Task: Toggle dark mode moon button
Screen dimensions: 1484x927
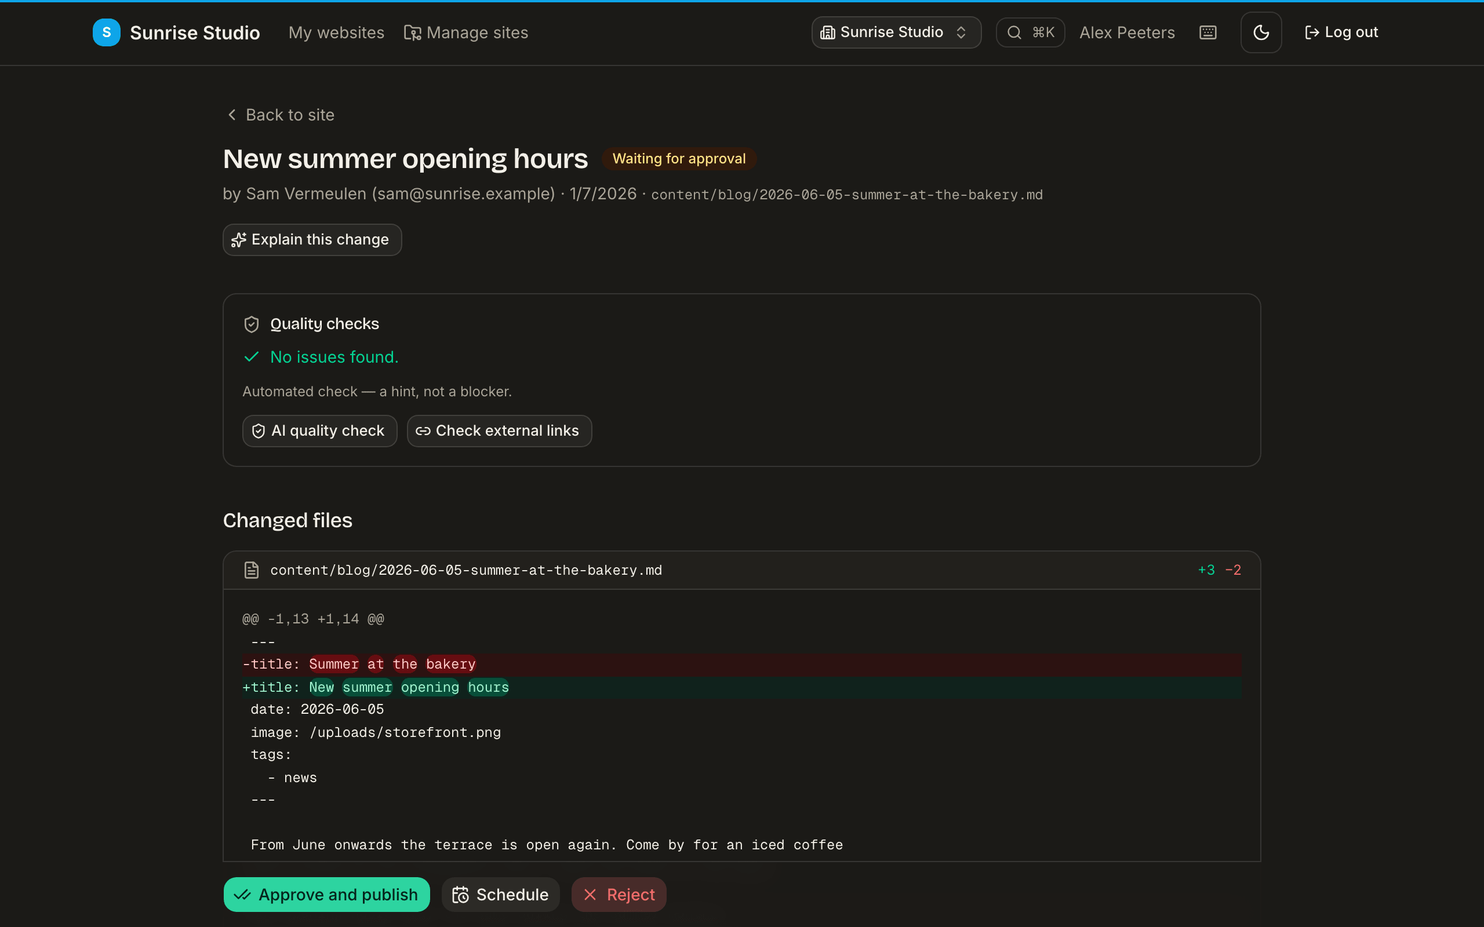Action: coord(1261,32)
